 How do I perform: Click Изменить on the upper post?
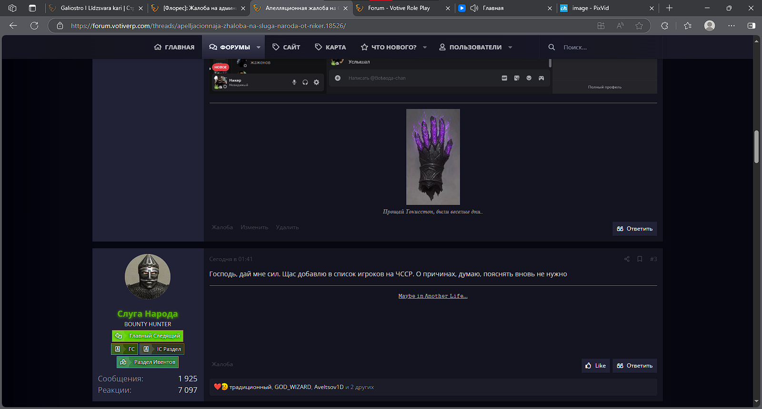[254, 227]
